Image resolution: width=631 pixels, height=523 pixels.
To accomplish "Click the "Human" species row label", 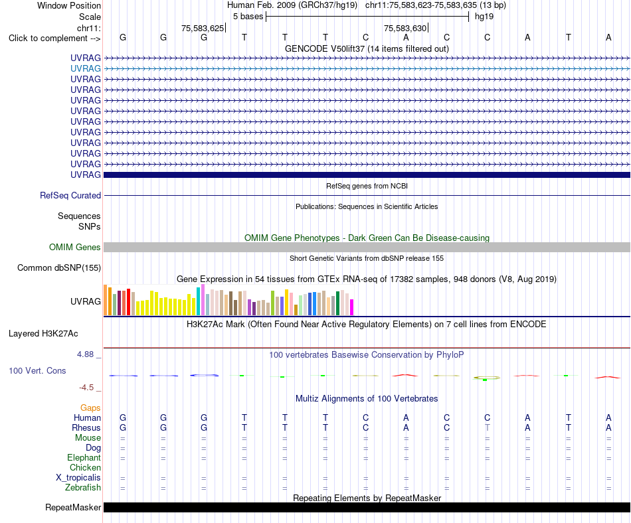I will [87, 418].
